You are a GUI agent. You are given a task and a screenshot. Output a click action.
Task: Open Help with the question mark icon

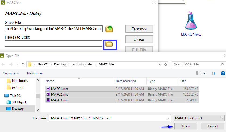coord(223,73)
